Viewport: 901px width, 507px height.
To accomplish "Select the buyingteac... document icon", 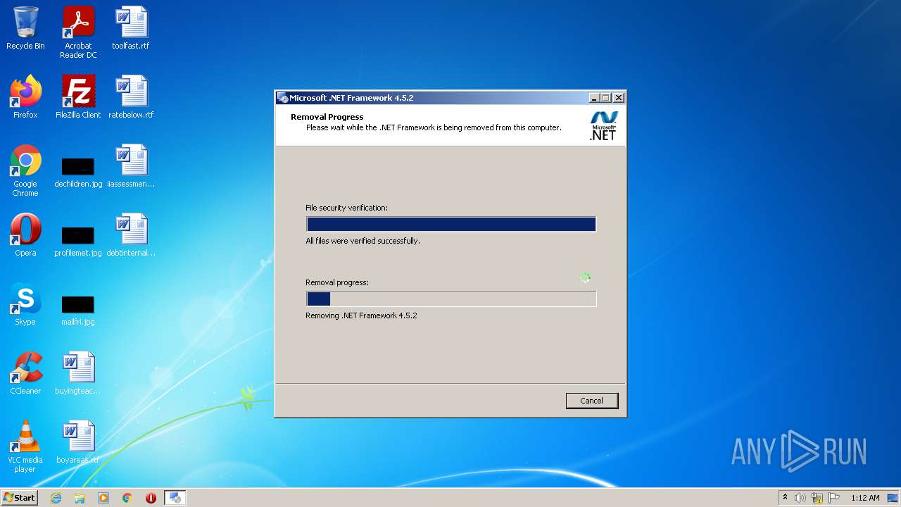I will [x=78, y=373].
